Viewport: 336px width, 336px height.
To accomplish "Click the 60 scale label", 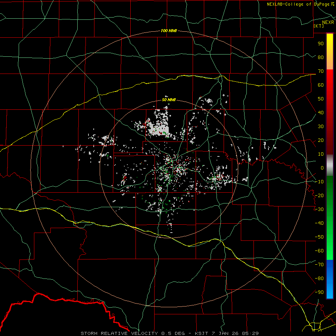I will pyautogui.click(x=321, y=85).
